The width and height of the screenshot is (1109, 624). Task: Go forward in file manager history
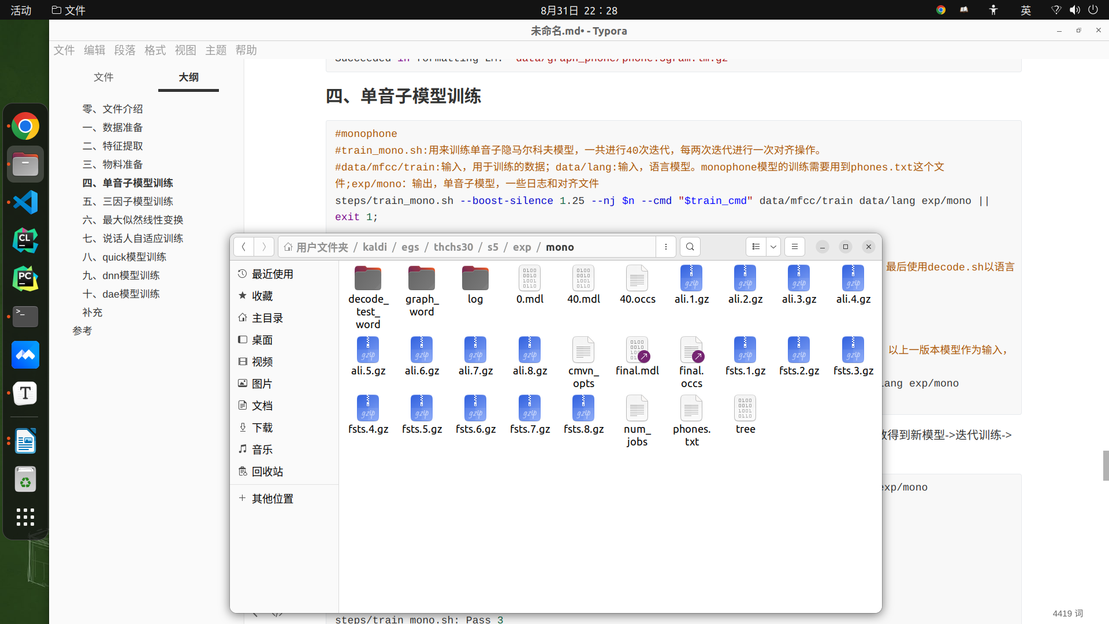264,247
